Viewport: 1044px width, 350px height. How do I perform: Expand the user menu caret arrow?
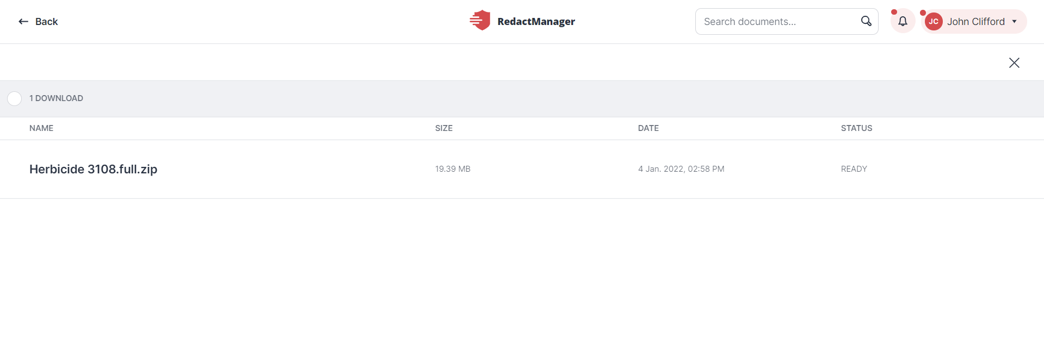pos(1015,22)
